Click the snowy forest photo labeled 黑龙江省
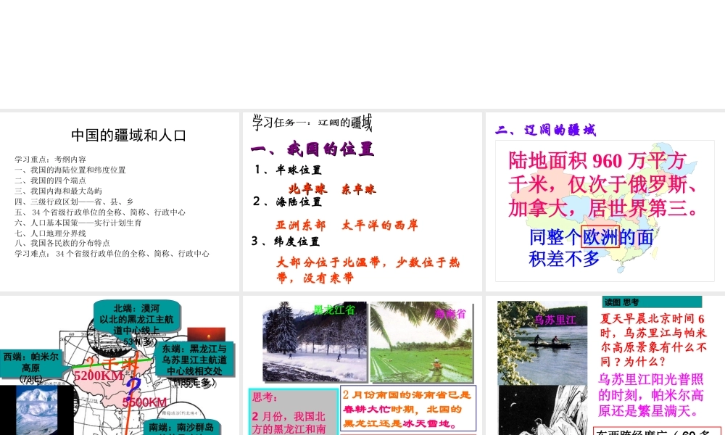Viewport: 725px width, 435px height. [315, 342]
